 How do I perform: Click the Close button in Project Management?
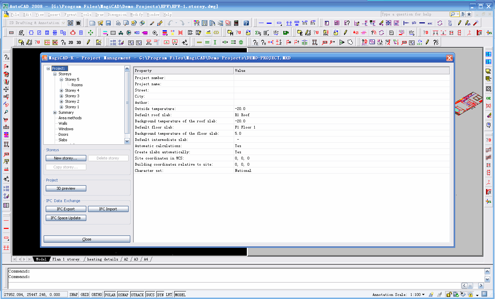87,239
